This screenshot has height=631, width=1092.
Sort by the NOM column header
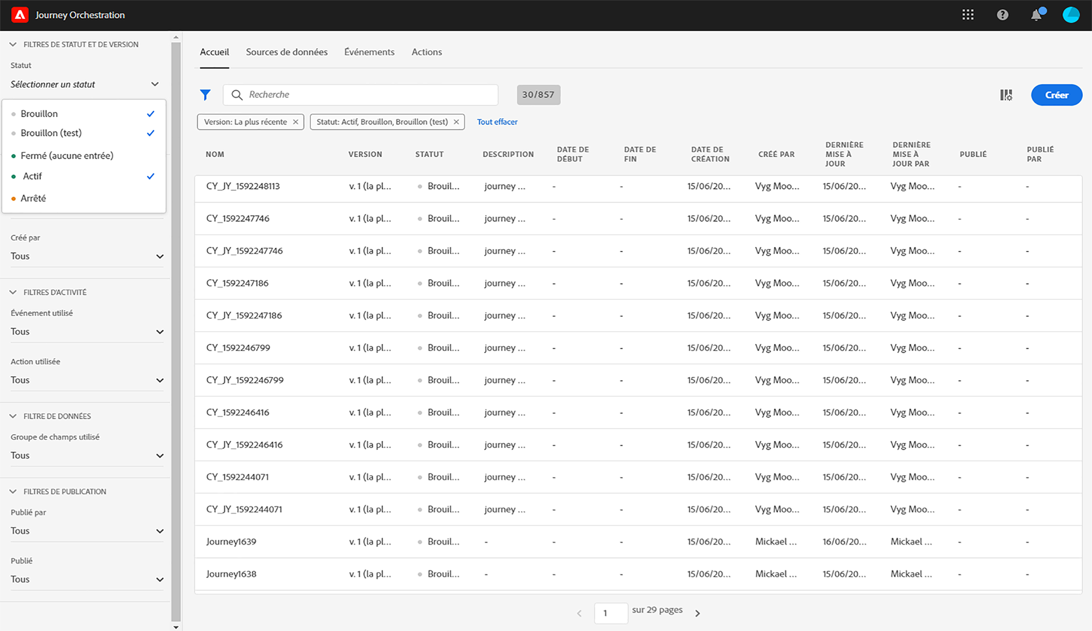[x=215, y=155]
